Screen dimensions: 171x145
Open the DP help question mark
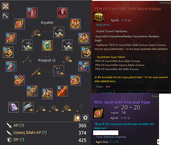click(22, 140)
